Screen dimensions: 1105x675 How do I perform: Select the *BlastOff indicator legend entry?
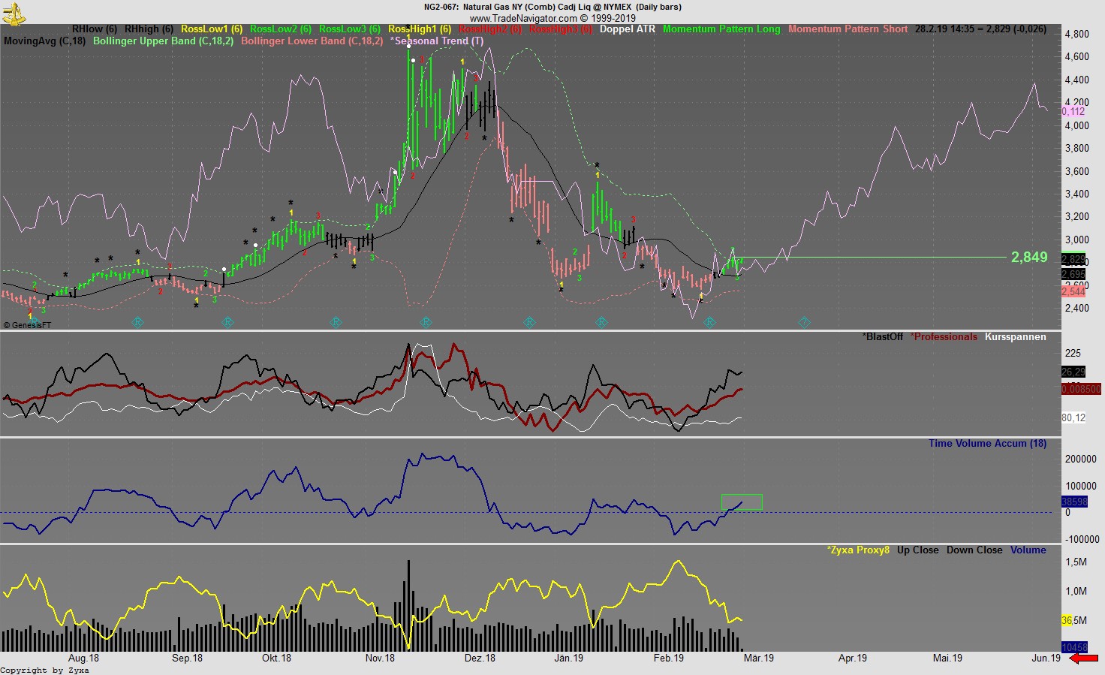tap(881, 337)
